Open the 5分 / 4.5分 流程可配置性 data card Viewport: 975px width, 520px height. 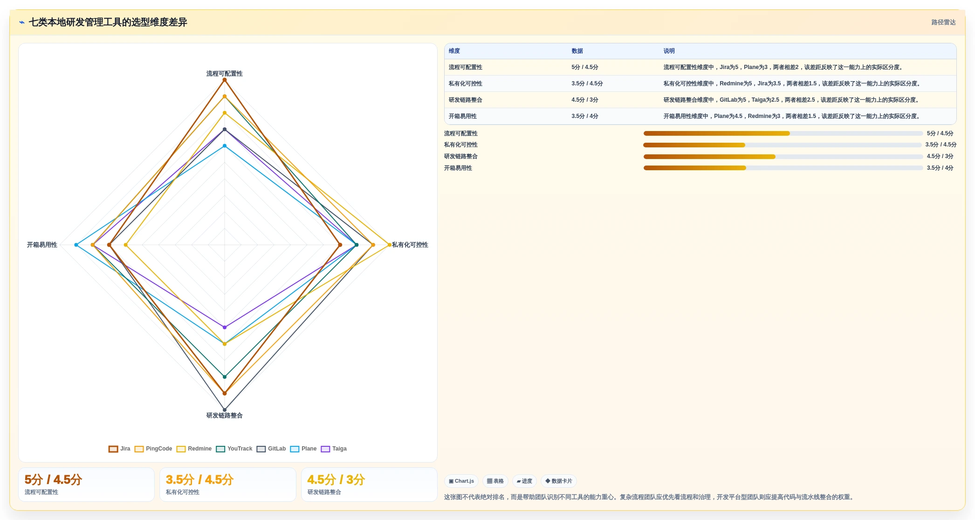tap(86, 485)
